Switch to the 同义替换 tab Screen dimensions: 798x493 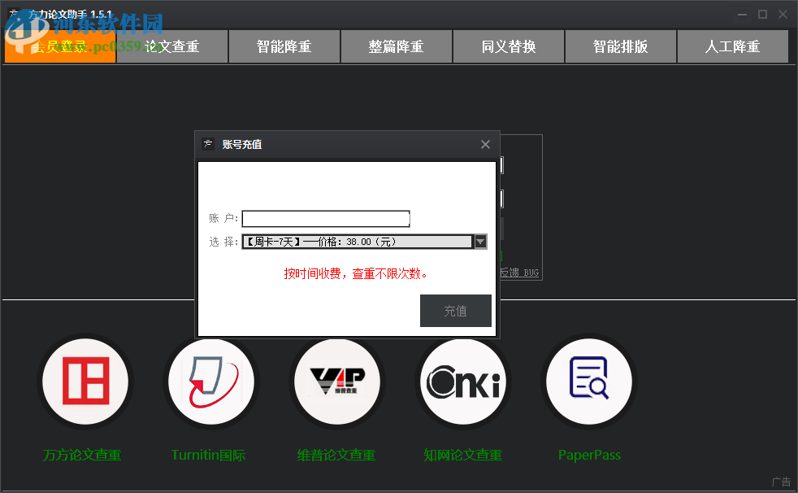[508, 46]
